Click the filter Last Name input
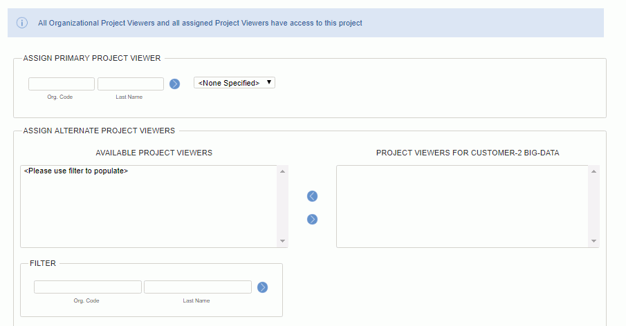The width and height of the screenshot is (626, 326). [197, 287]
